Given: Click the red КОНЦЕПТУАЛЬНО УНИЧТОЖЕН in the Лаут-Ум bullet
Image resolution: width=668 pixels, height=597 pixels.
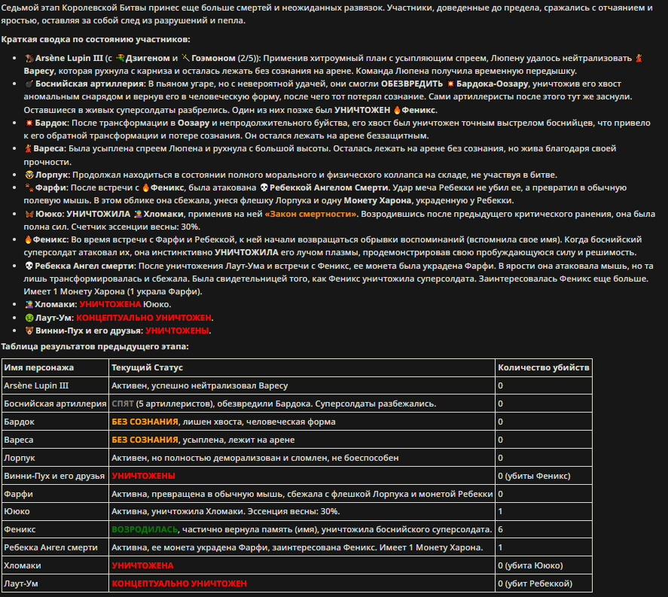Looking at the screenshot, I should 144,318.
